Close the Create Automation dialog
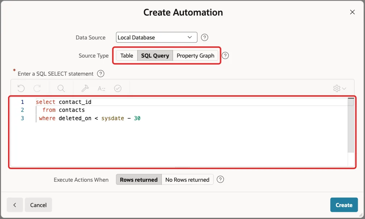The image size is (365, 219). (x=352, y=12)
